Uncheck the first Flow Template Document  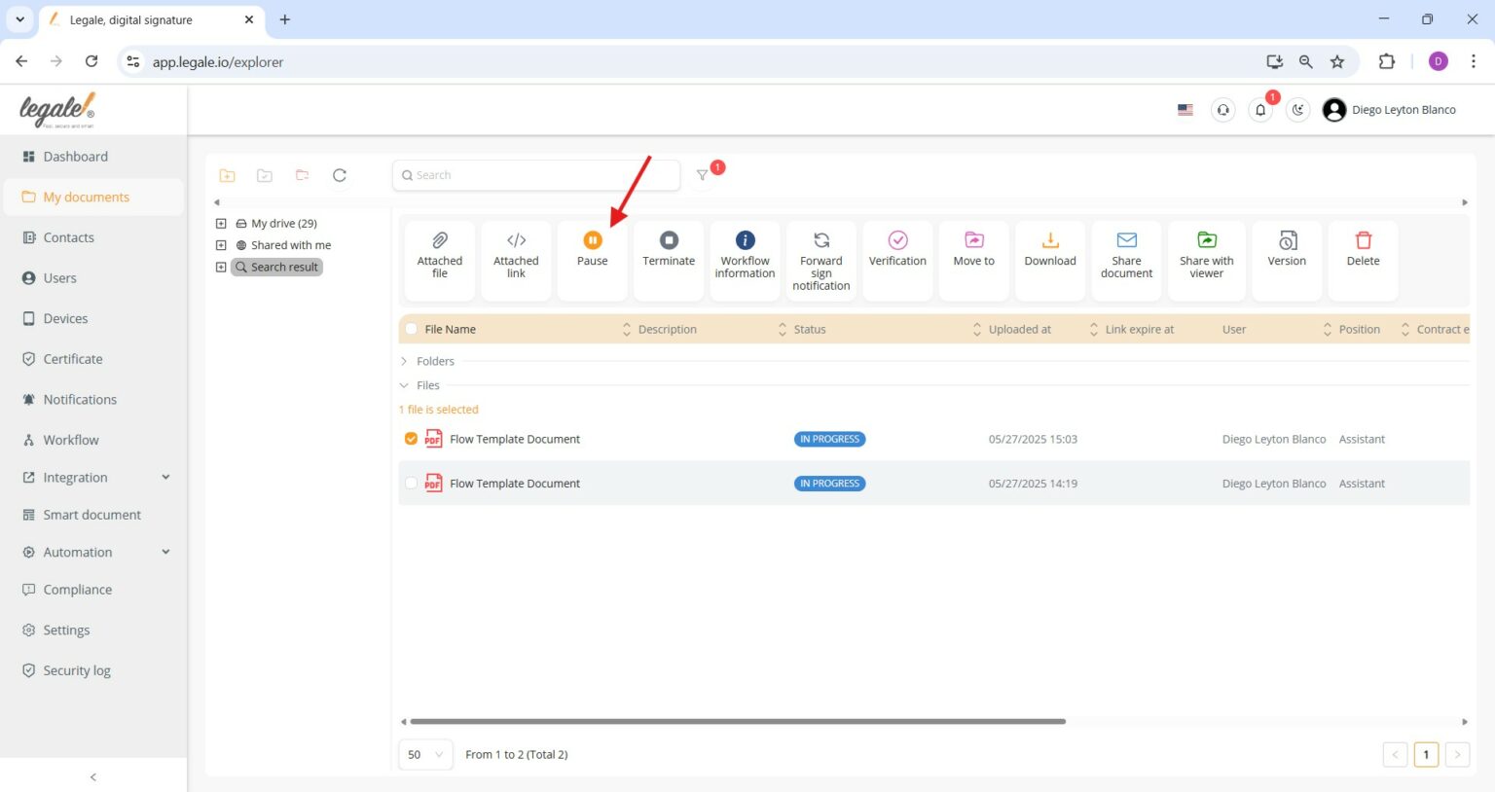(x=411, y=439)
